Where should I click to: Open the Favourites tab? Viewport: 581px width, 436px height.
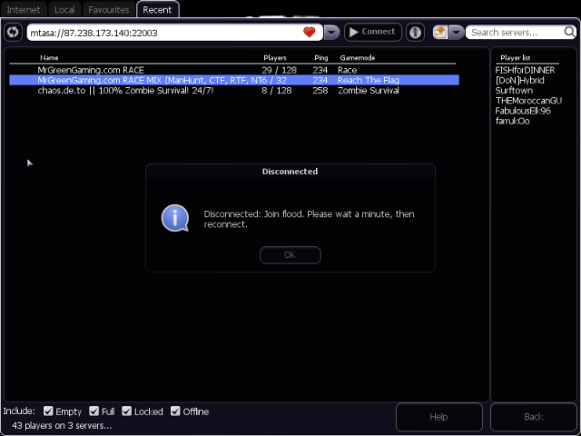(108, 10)
